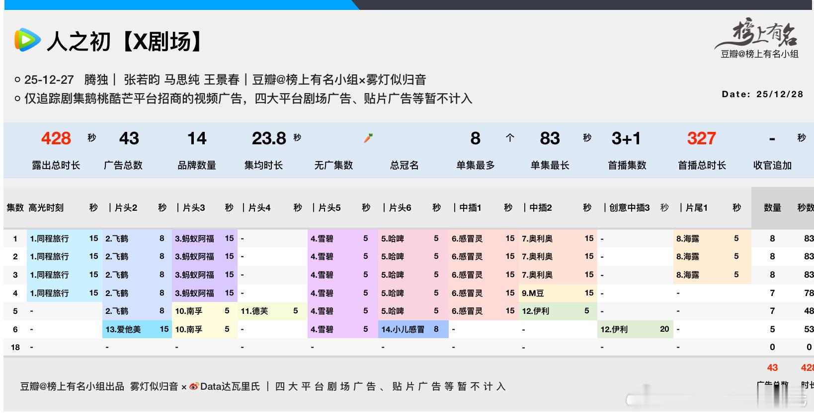This screenshot has height=416, width=814.
Task: Click the 露出总时长 label
Action: coord(56,165)
